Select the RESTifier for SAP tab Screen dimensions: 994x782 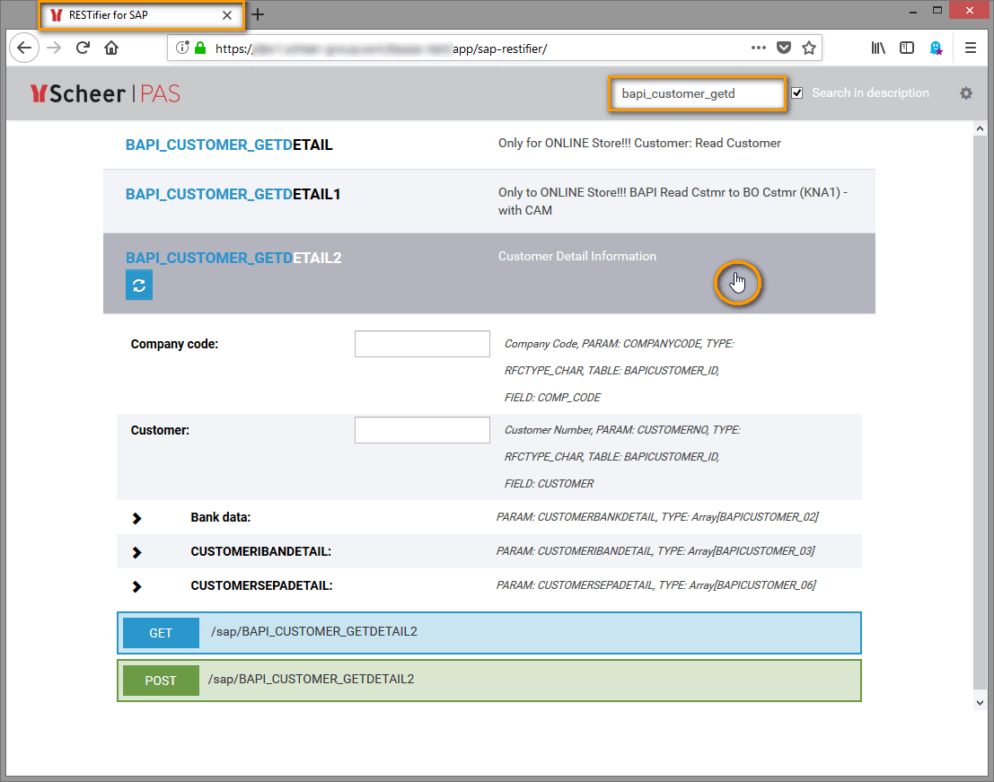(141, 15)
